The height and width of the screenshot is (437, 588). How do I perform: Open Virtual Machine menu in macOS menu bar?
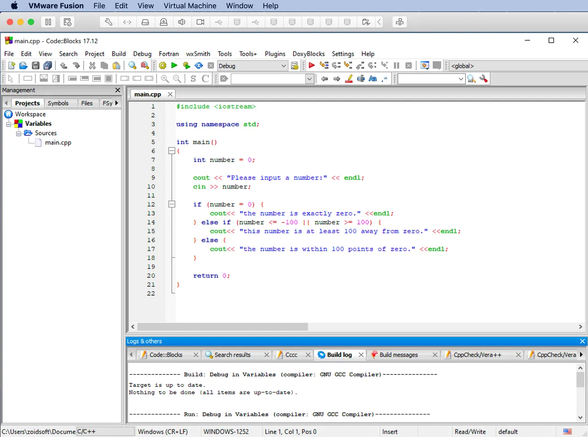coord(190,6)
